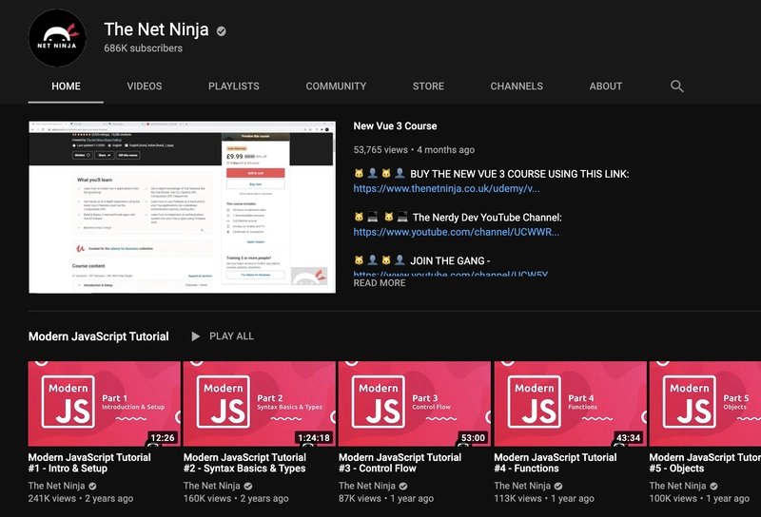Open the ABOUT tab

click(605, 86)
